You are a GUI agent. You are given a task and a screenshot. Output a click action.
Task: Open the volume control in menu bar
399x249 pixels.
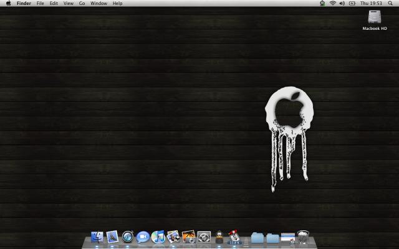(342, 3)
